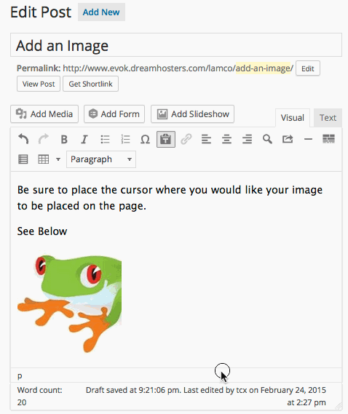Align text left

coord(206,139)
